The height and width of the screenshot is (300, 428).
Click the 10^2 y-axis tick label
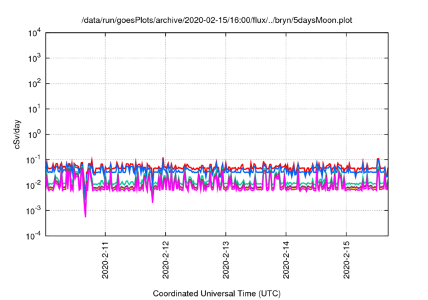[x=35, y=84]
